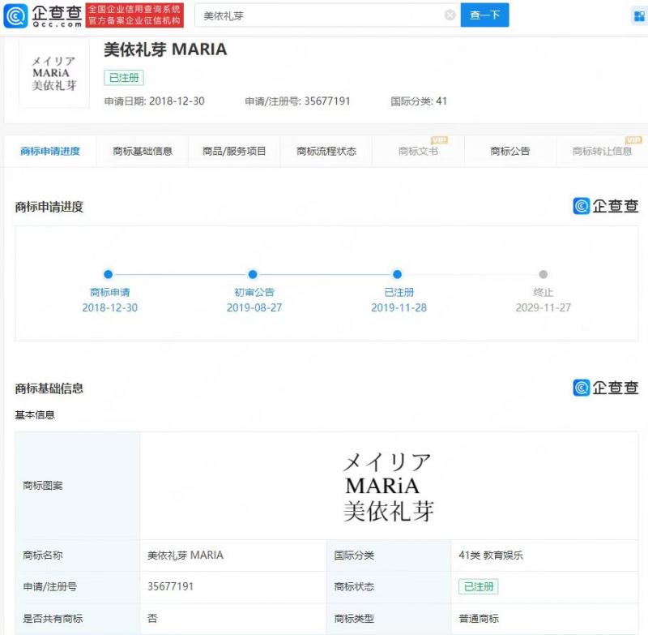This screenshot has width=648, height=635.
Task: Click the 企查查 logo beside 商标基础信息 heading
Action: tap(605, 388)
